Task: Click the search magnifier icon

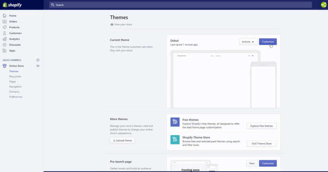Action: pyautogui.click(x=53, y=5)
